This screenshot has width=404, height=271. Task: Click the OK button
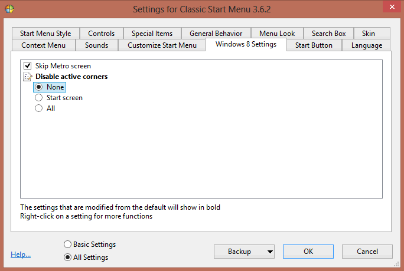(x=308, y=252)
